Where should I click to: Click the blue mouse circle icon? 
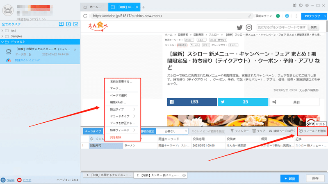click(x=287, y=16)
